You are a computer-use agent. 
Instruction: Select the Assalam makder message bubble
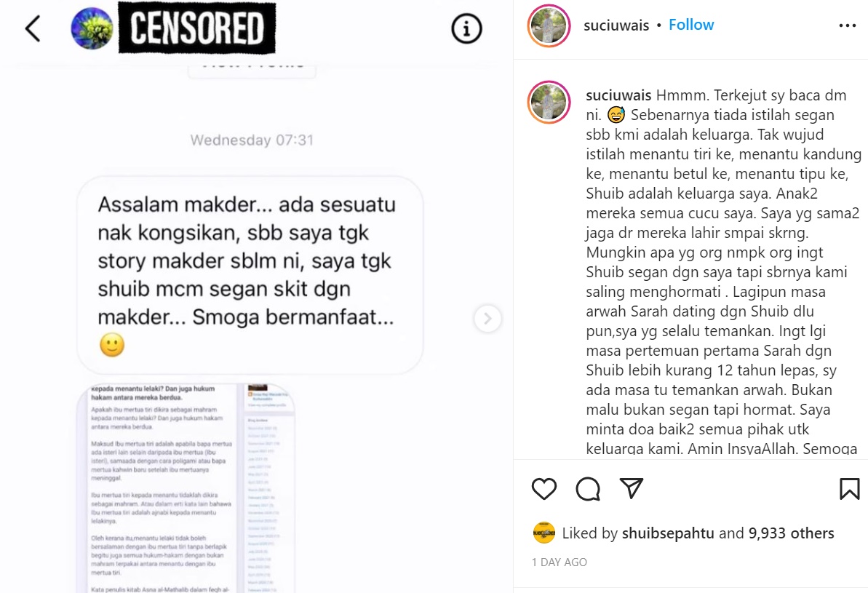[x=250, y=275]
